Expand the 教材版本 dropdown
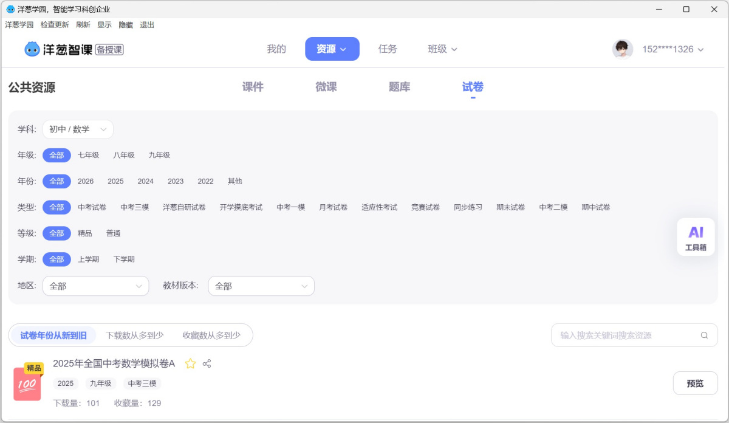The height and width of the screenshot is (423, 729). [x=261, y=286]
